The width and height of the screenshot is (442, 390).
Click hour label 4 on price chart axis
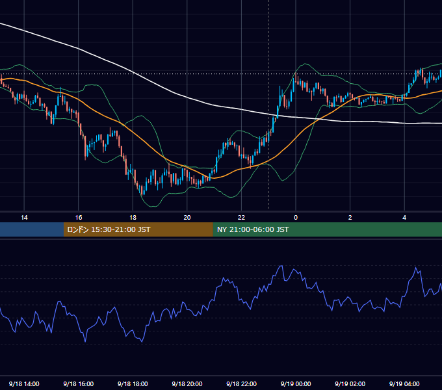[x=404, y=218]
